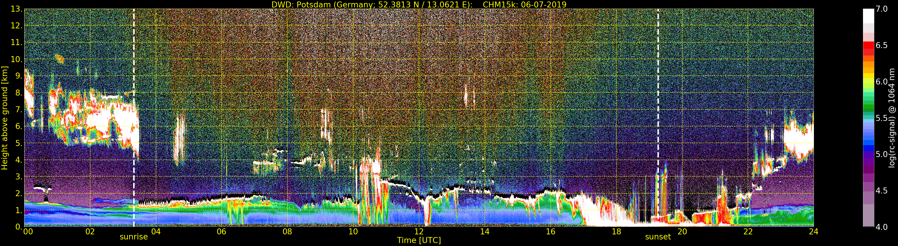Click the plot title "DWD: Potsdam (Germany...) CHM15k: 06-07-2019"
This screenshot has width=898, height=246.
(x=419, y=4)
